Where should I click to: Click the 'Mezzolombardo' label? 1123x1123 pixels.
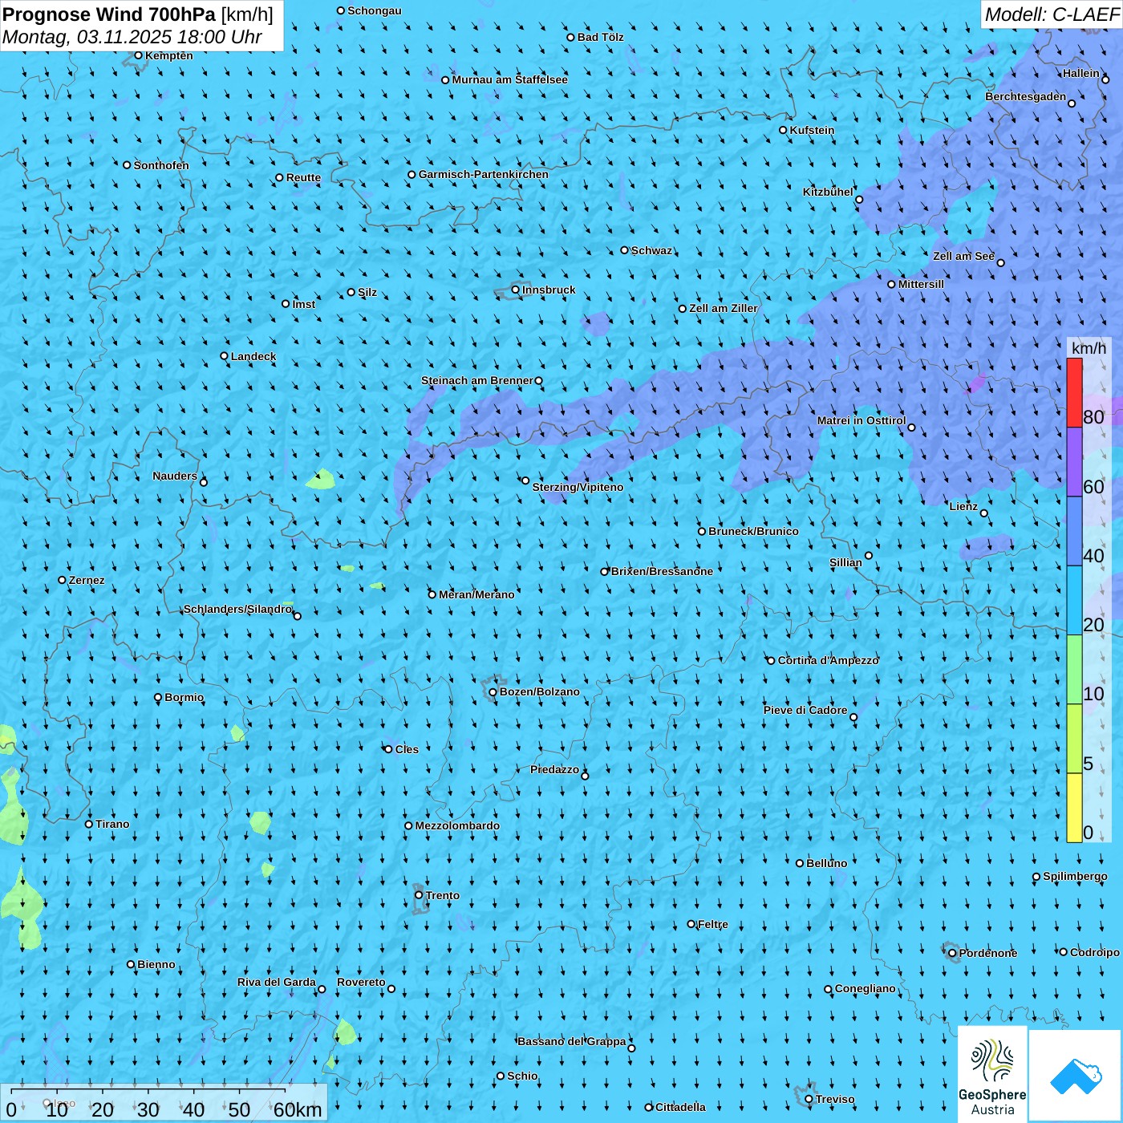[457, 825]
